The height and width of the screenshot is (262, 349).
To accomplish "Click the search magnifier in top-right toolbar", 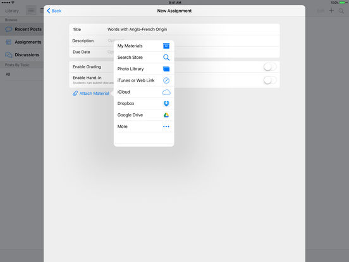I will click(341, 11).
